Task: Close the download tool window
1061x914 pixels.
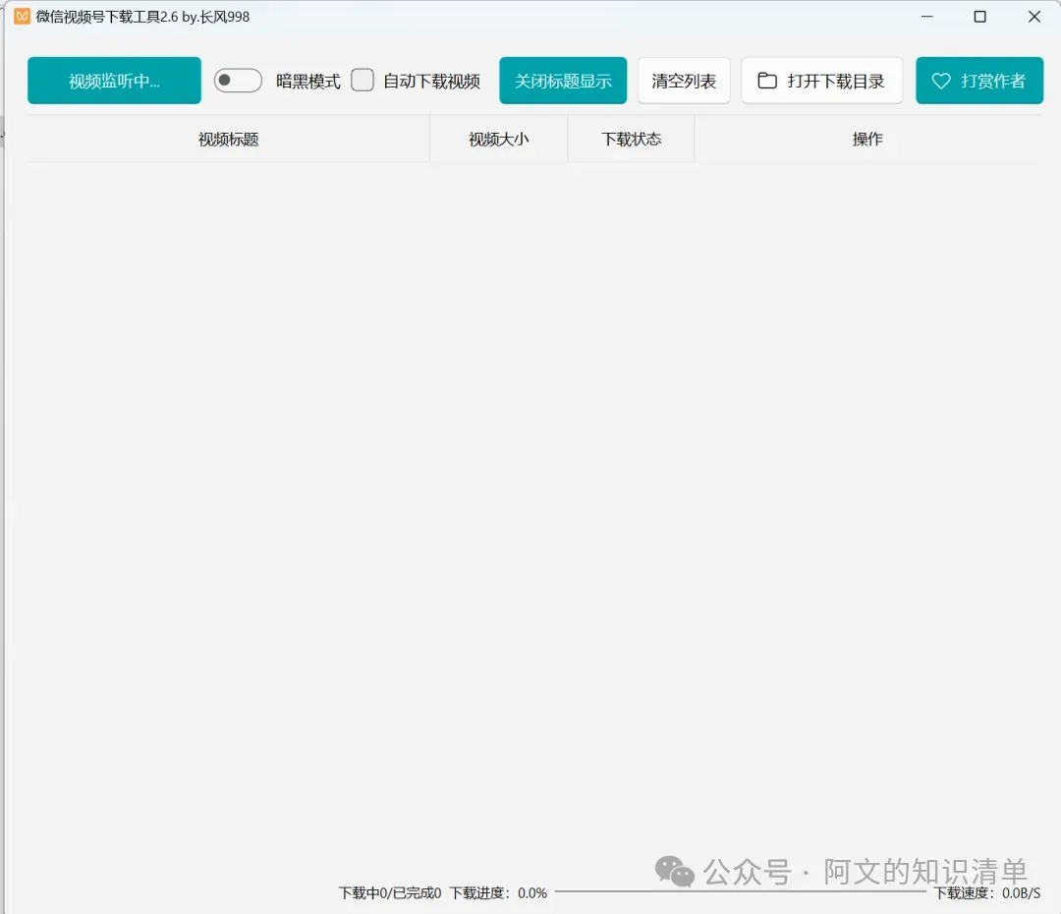Action: [1033, 17]
